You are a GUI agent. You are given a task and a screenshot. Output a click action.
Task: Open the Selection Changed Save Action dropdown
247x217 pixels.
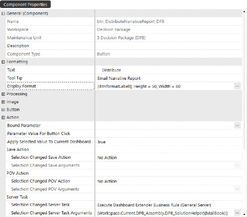coord(169,157)
